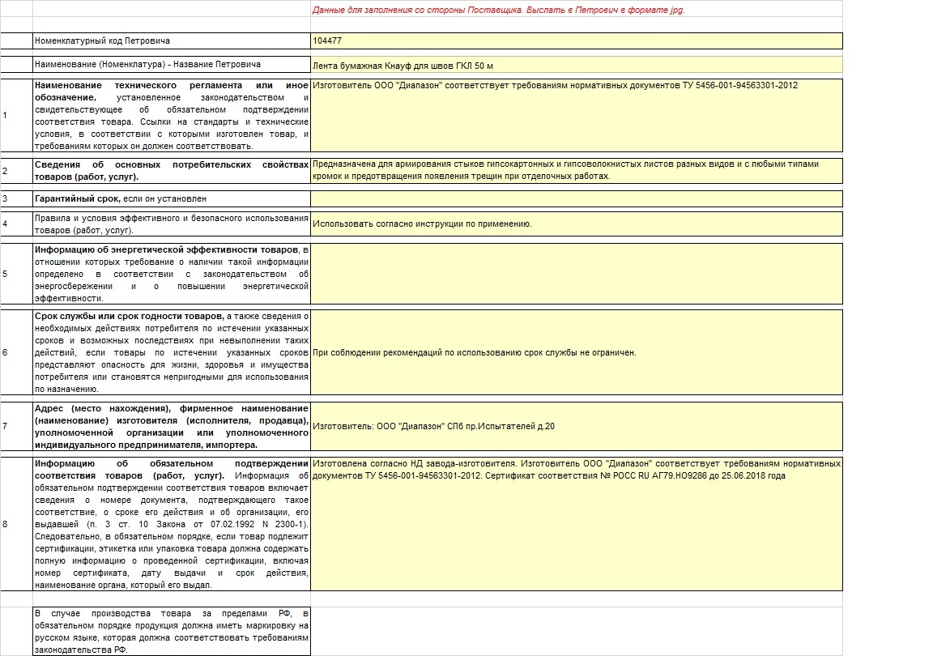Select the cell 'Использовать согласно инструкции по применению'
The image size is (933, 656).
576,224
